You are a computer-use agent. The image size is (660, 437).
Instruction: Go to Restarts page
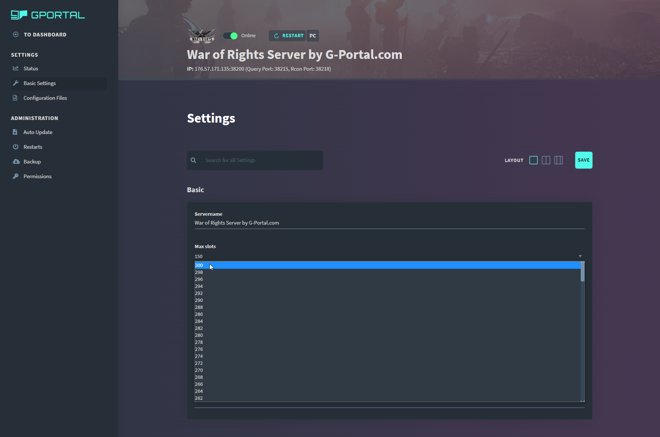(59, 147)
